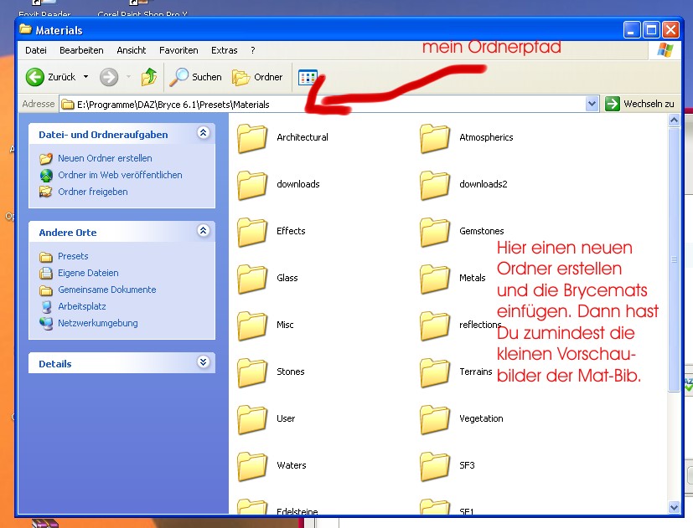The width and height of the screenshot is (693, 528).
Task: Open the Glass folder icon
Action: (252, 279)
